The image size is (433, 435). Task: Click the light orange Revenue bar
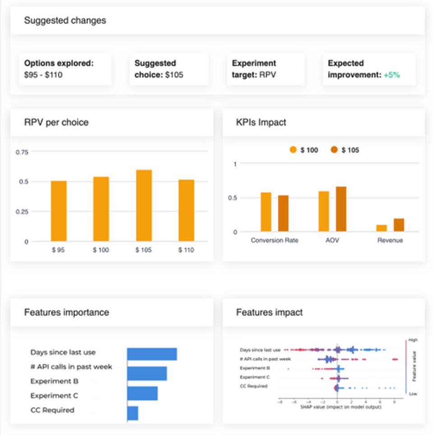coord(382,228)
